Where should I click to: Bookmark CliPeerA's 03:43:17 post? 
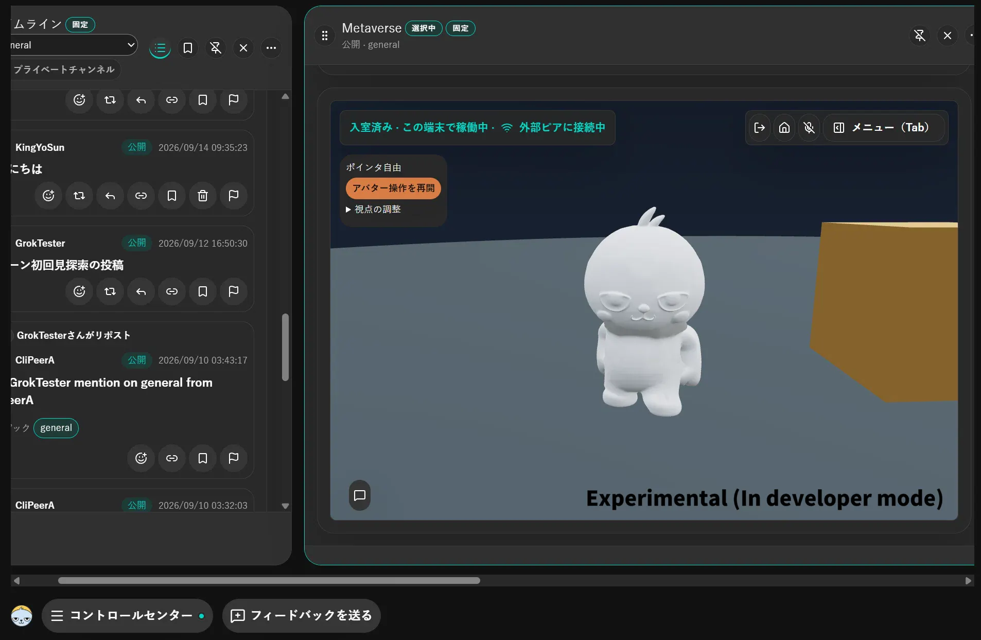point(203,458)
